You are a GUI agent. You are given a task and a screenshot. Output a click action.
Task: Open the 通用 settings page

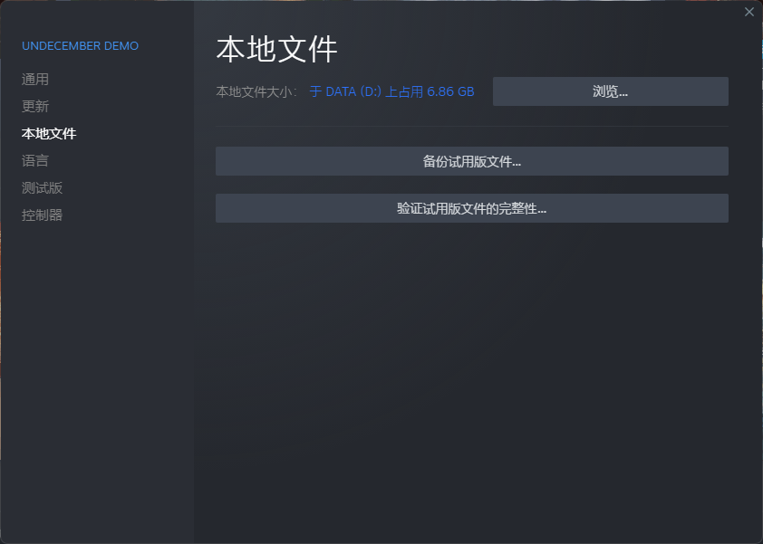(x=35, y=80)
